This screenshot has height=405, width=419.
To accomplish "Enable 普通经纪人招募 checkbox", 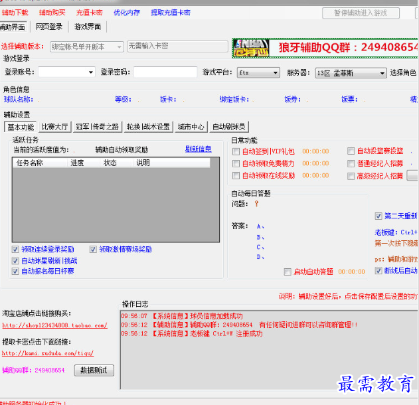I will 351,163.
